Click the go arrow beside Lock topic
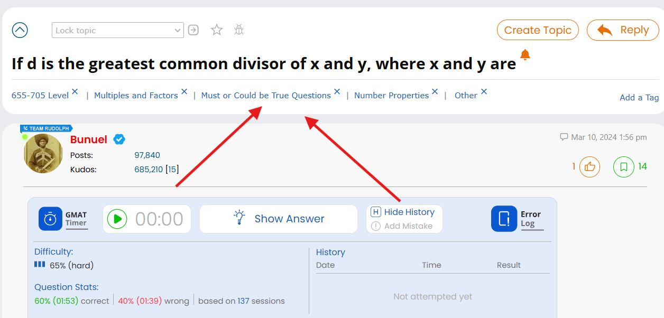This screenshot has width=664, height=318. pos(193,30)
